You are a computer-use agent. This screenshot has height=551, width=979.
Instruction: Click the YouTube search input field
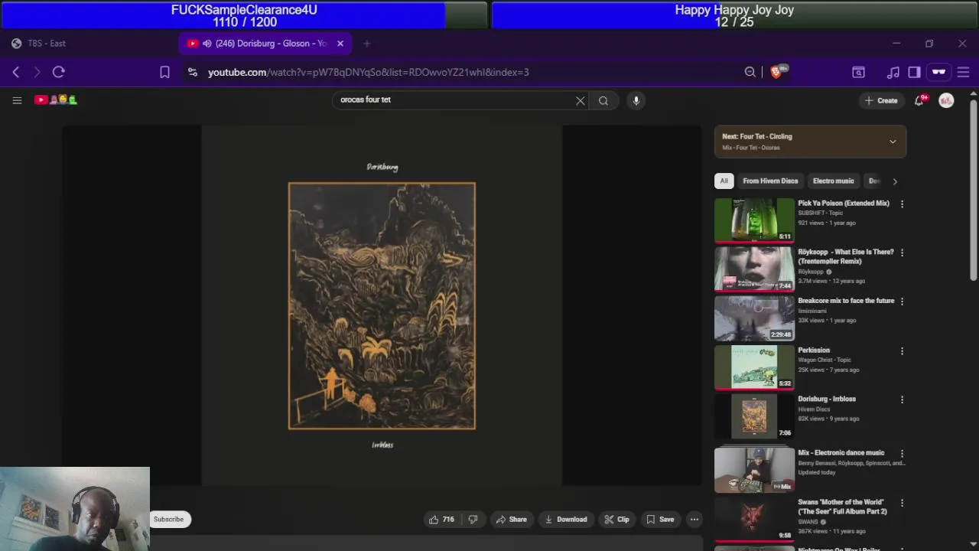point(455,100)
